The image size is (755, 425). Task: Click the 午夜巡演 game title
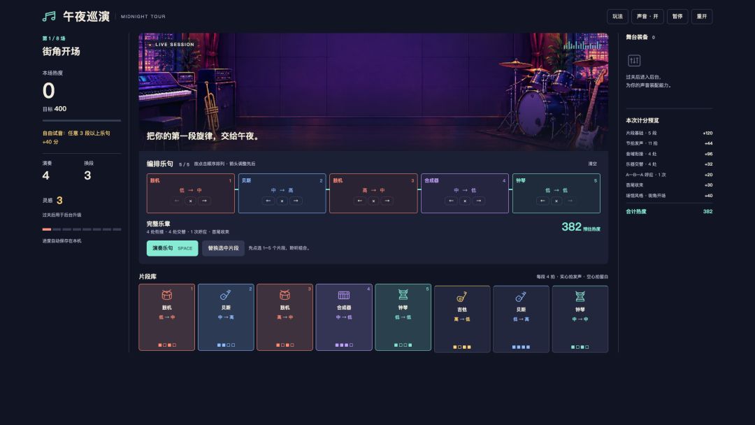(x=86, y=16)
